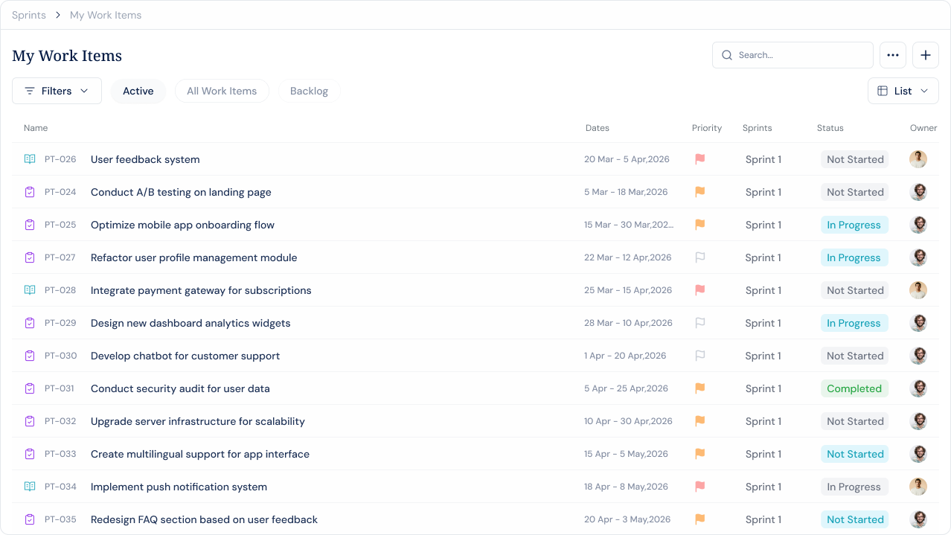The width and height of the screenshot is (951, 535).
Task: Open status badge for PT-034
Action: 854,487
